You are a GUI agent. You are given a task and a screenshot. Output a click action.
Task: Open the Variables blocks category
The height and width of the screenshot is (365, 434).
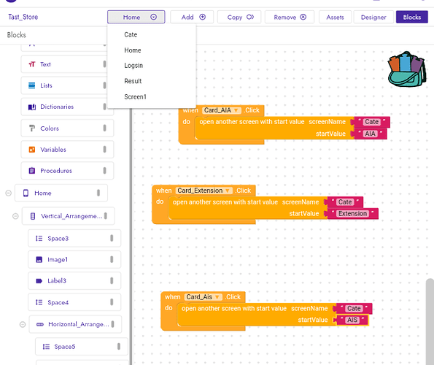[67, 150]
